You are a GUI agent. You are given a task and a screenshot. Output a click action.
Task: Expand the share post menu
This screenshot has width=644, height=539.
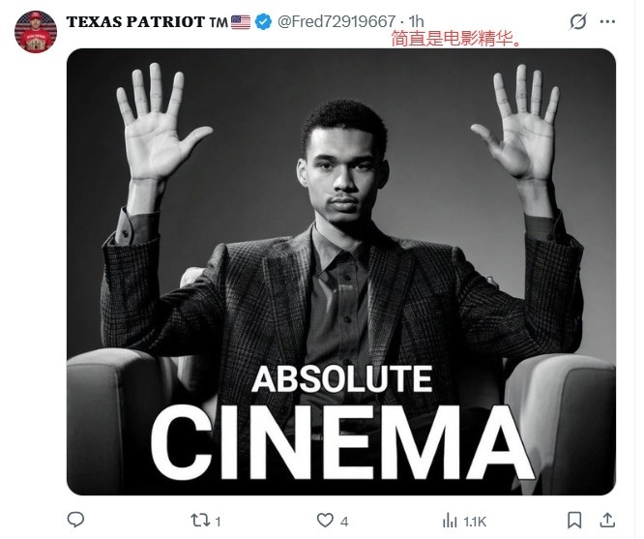(607, 520)
